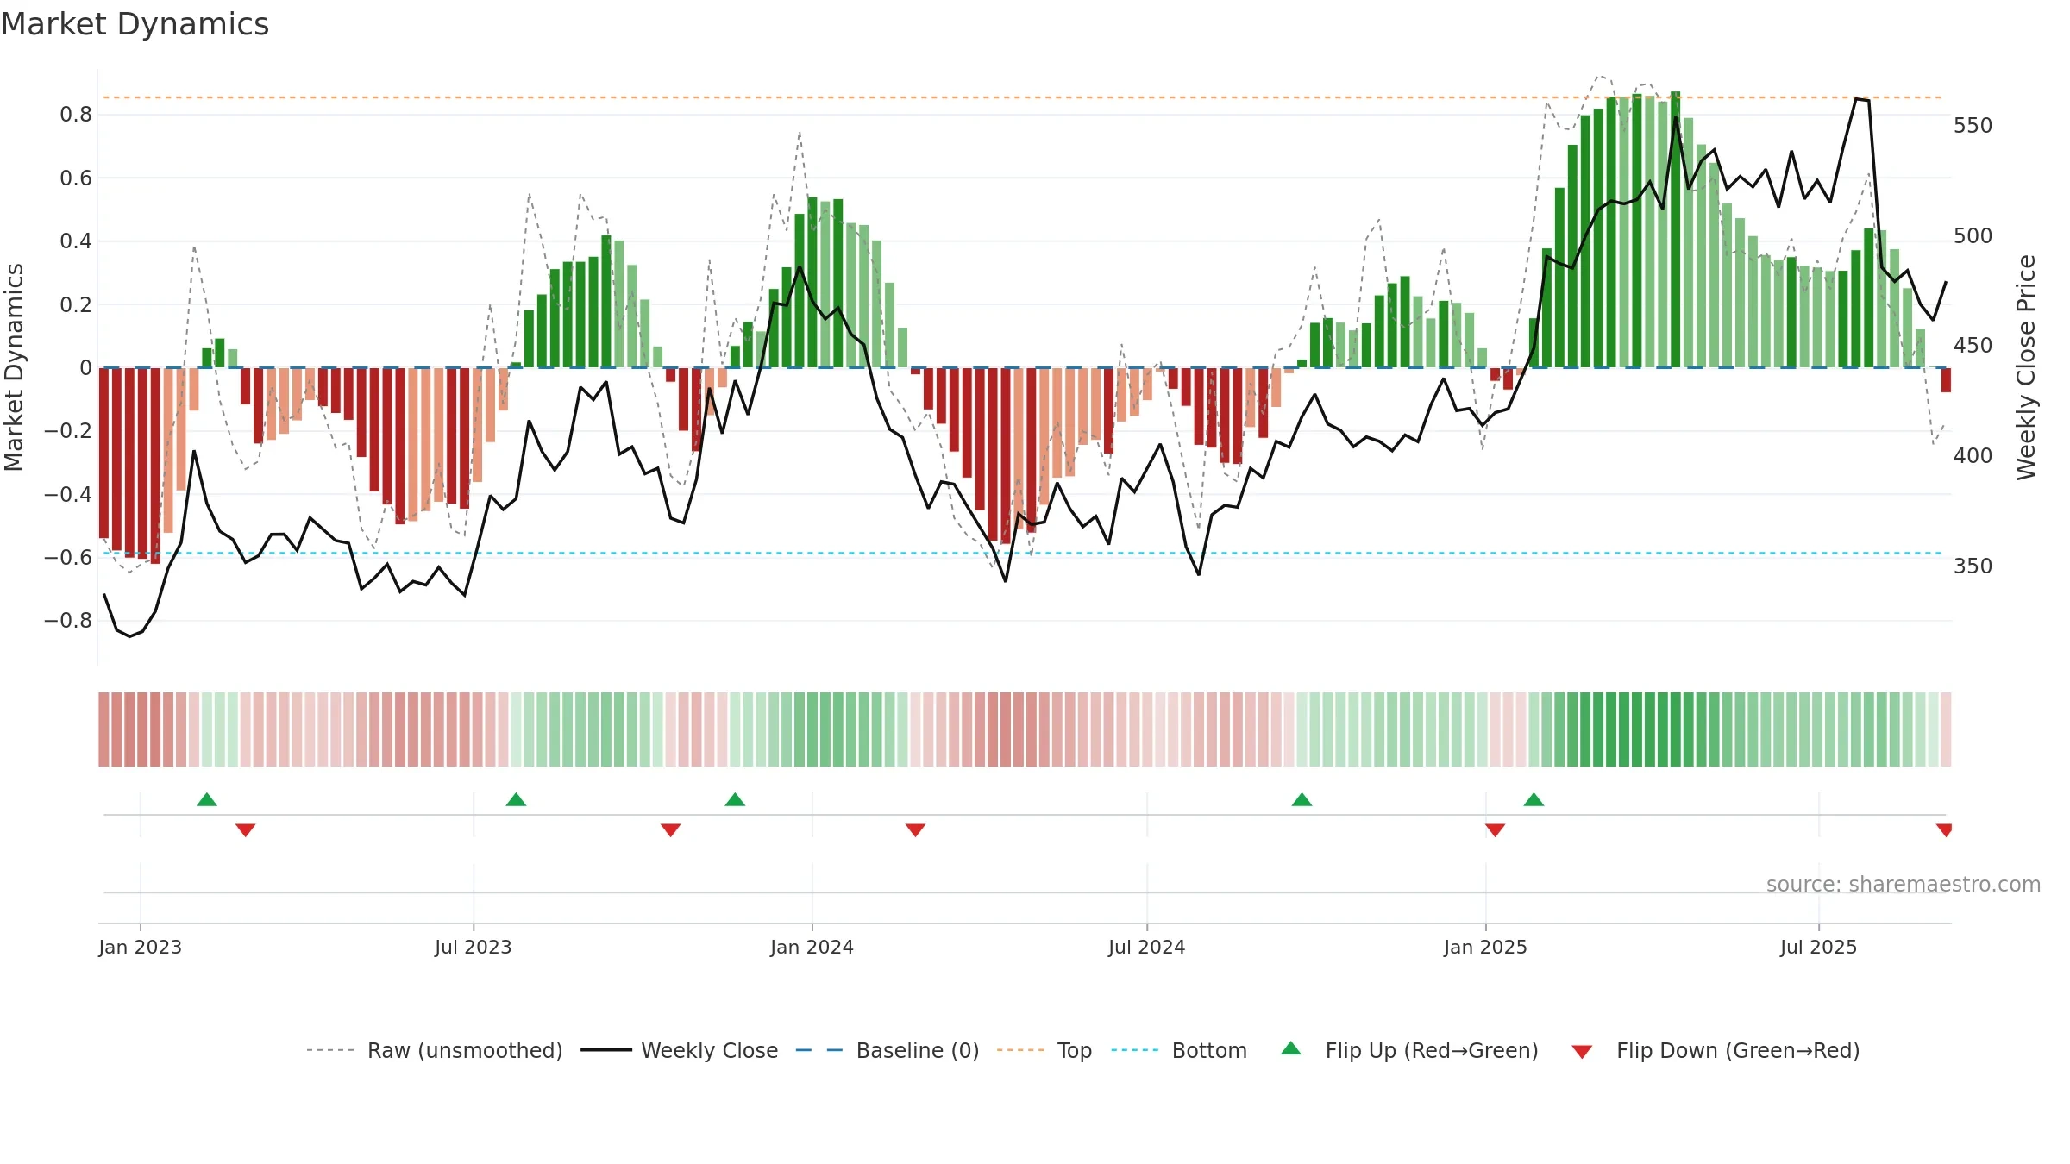Click the 550 tick on price axis
This screenshot has width=2070, height=1164.
[x=1973, y=126]
